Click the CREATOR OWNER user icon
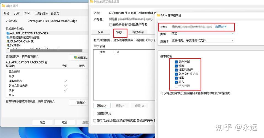264x138 pixels. coord(8,41)
